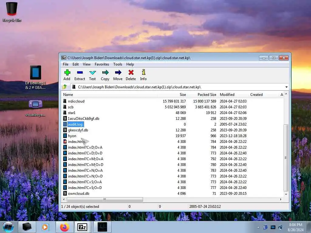Select the visualboyadvance desktop icon
311x233 pixels.
(x=36, y=108)
